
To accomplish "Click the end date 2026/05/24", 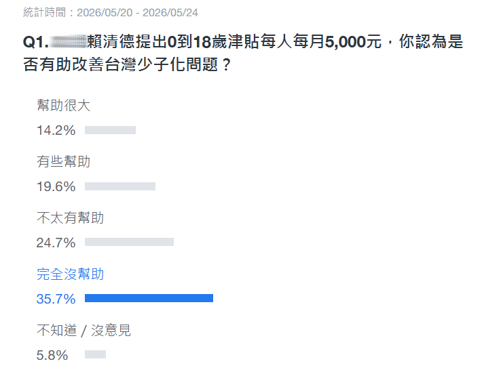I will 170,12.
